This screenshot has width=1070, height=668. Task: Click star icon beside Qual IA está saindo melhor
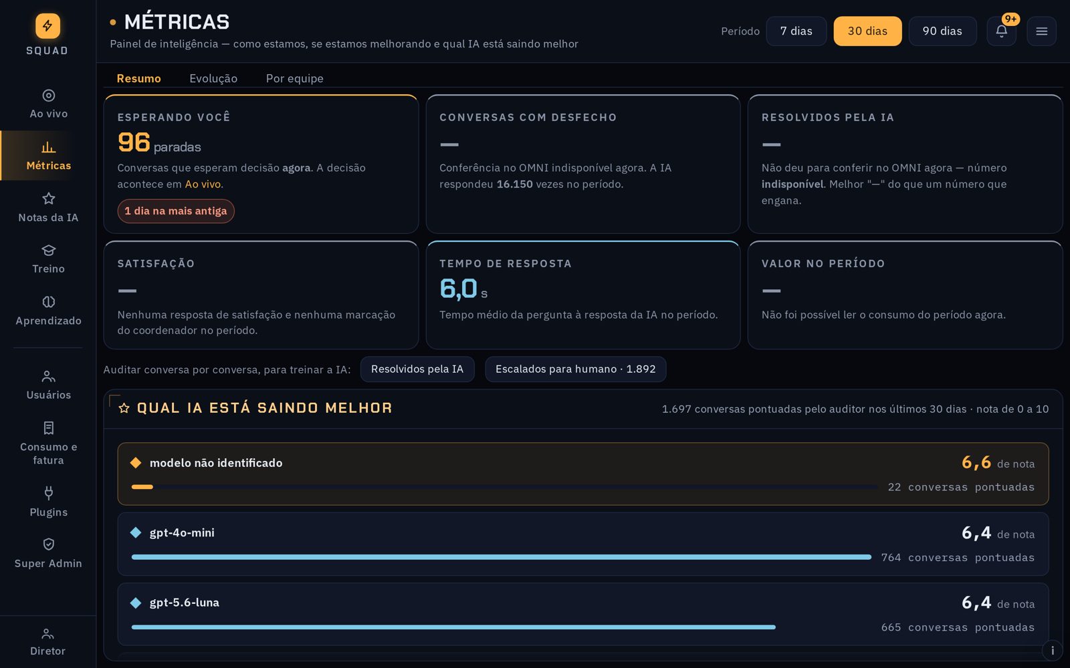[x=124, y=408]
